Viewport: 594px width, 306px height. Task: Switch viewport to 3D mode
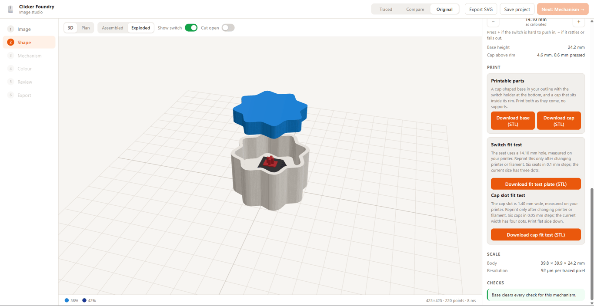[70, 28]
